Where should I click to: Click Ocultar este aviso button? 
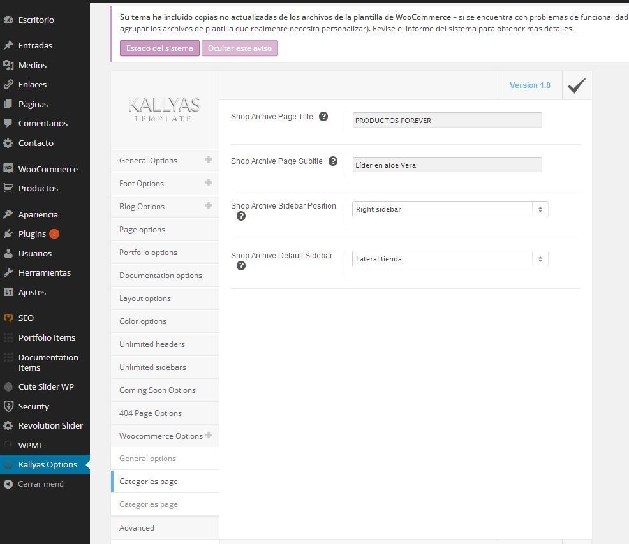(x=239, y=48)
